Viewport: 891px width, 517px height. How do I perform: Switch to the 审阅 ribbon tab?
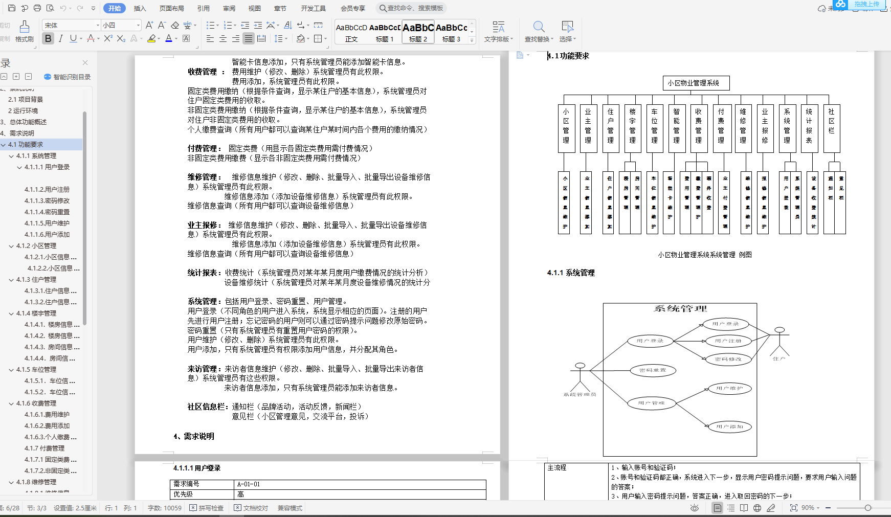pos(229,8)
